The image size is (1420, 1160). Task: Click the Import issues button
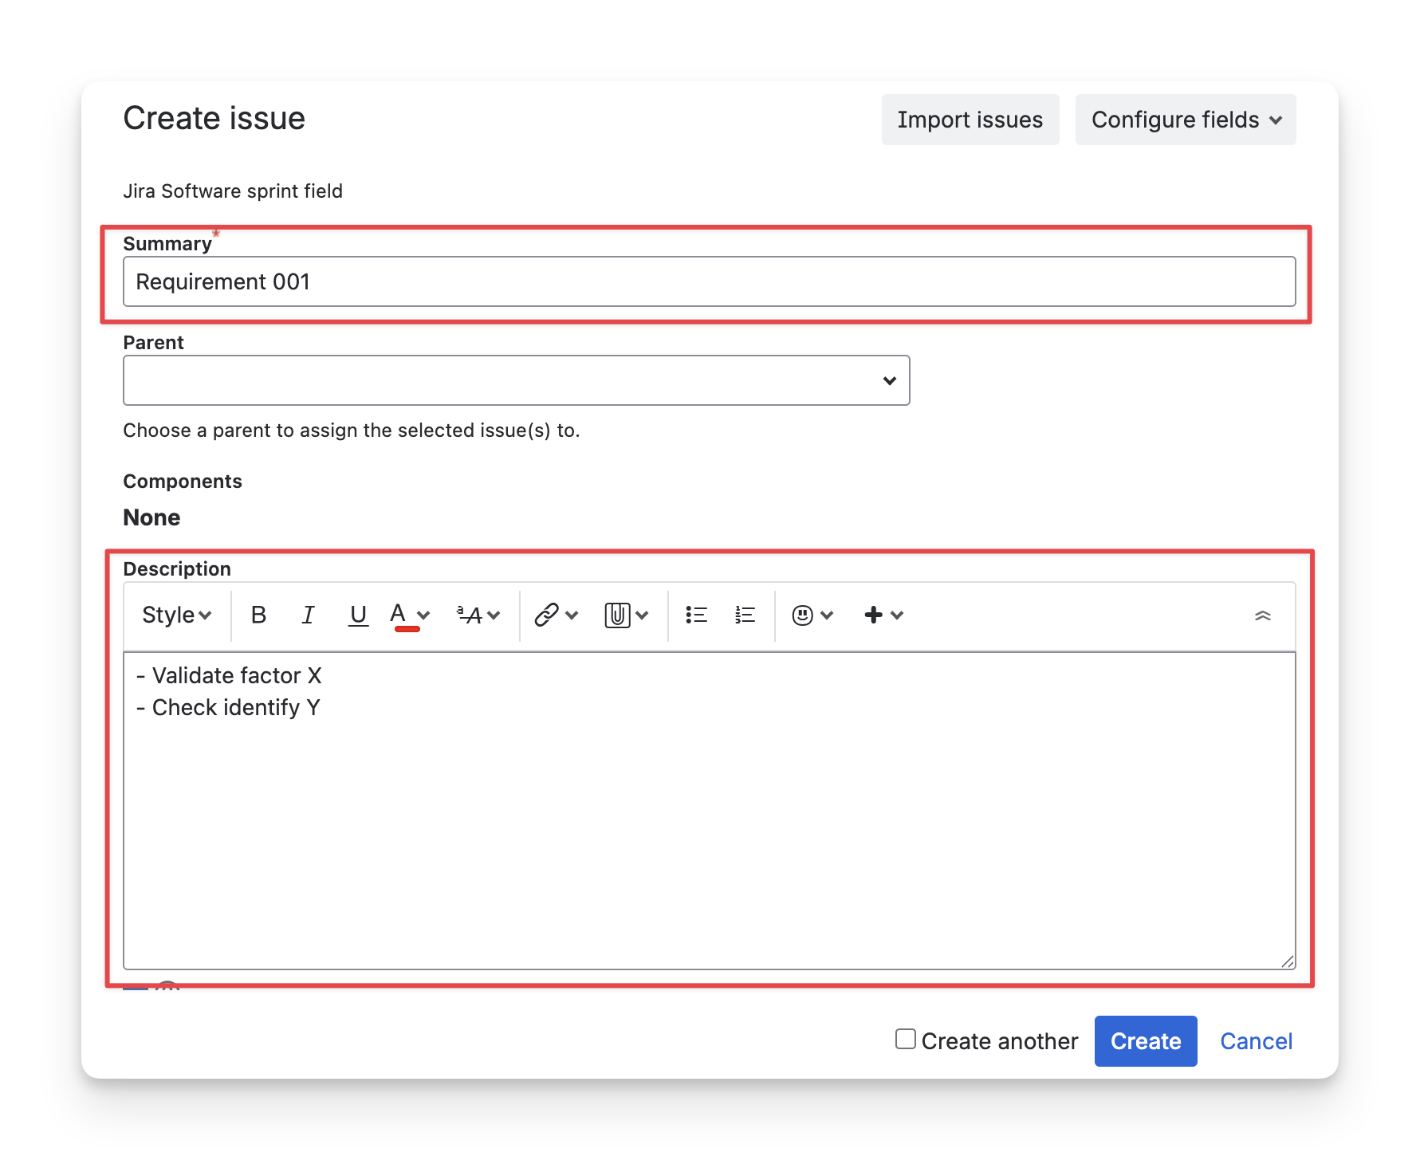tap(970, 120)
